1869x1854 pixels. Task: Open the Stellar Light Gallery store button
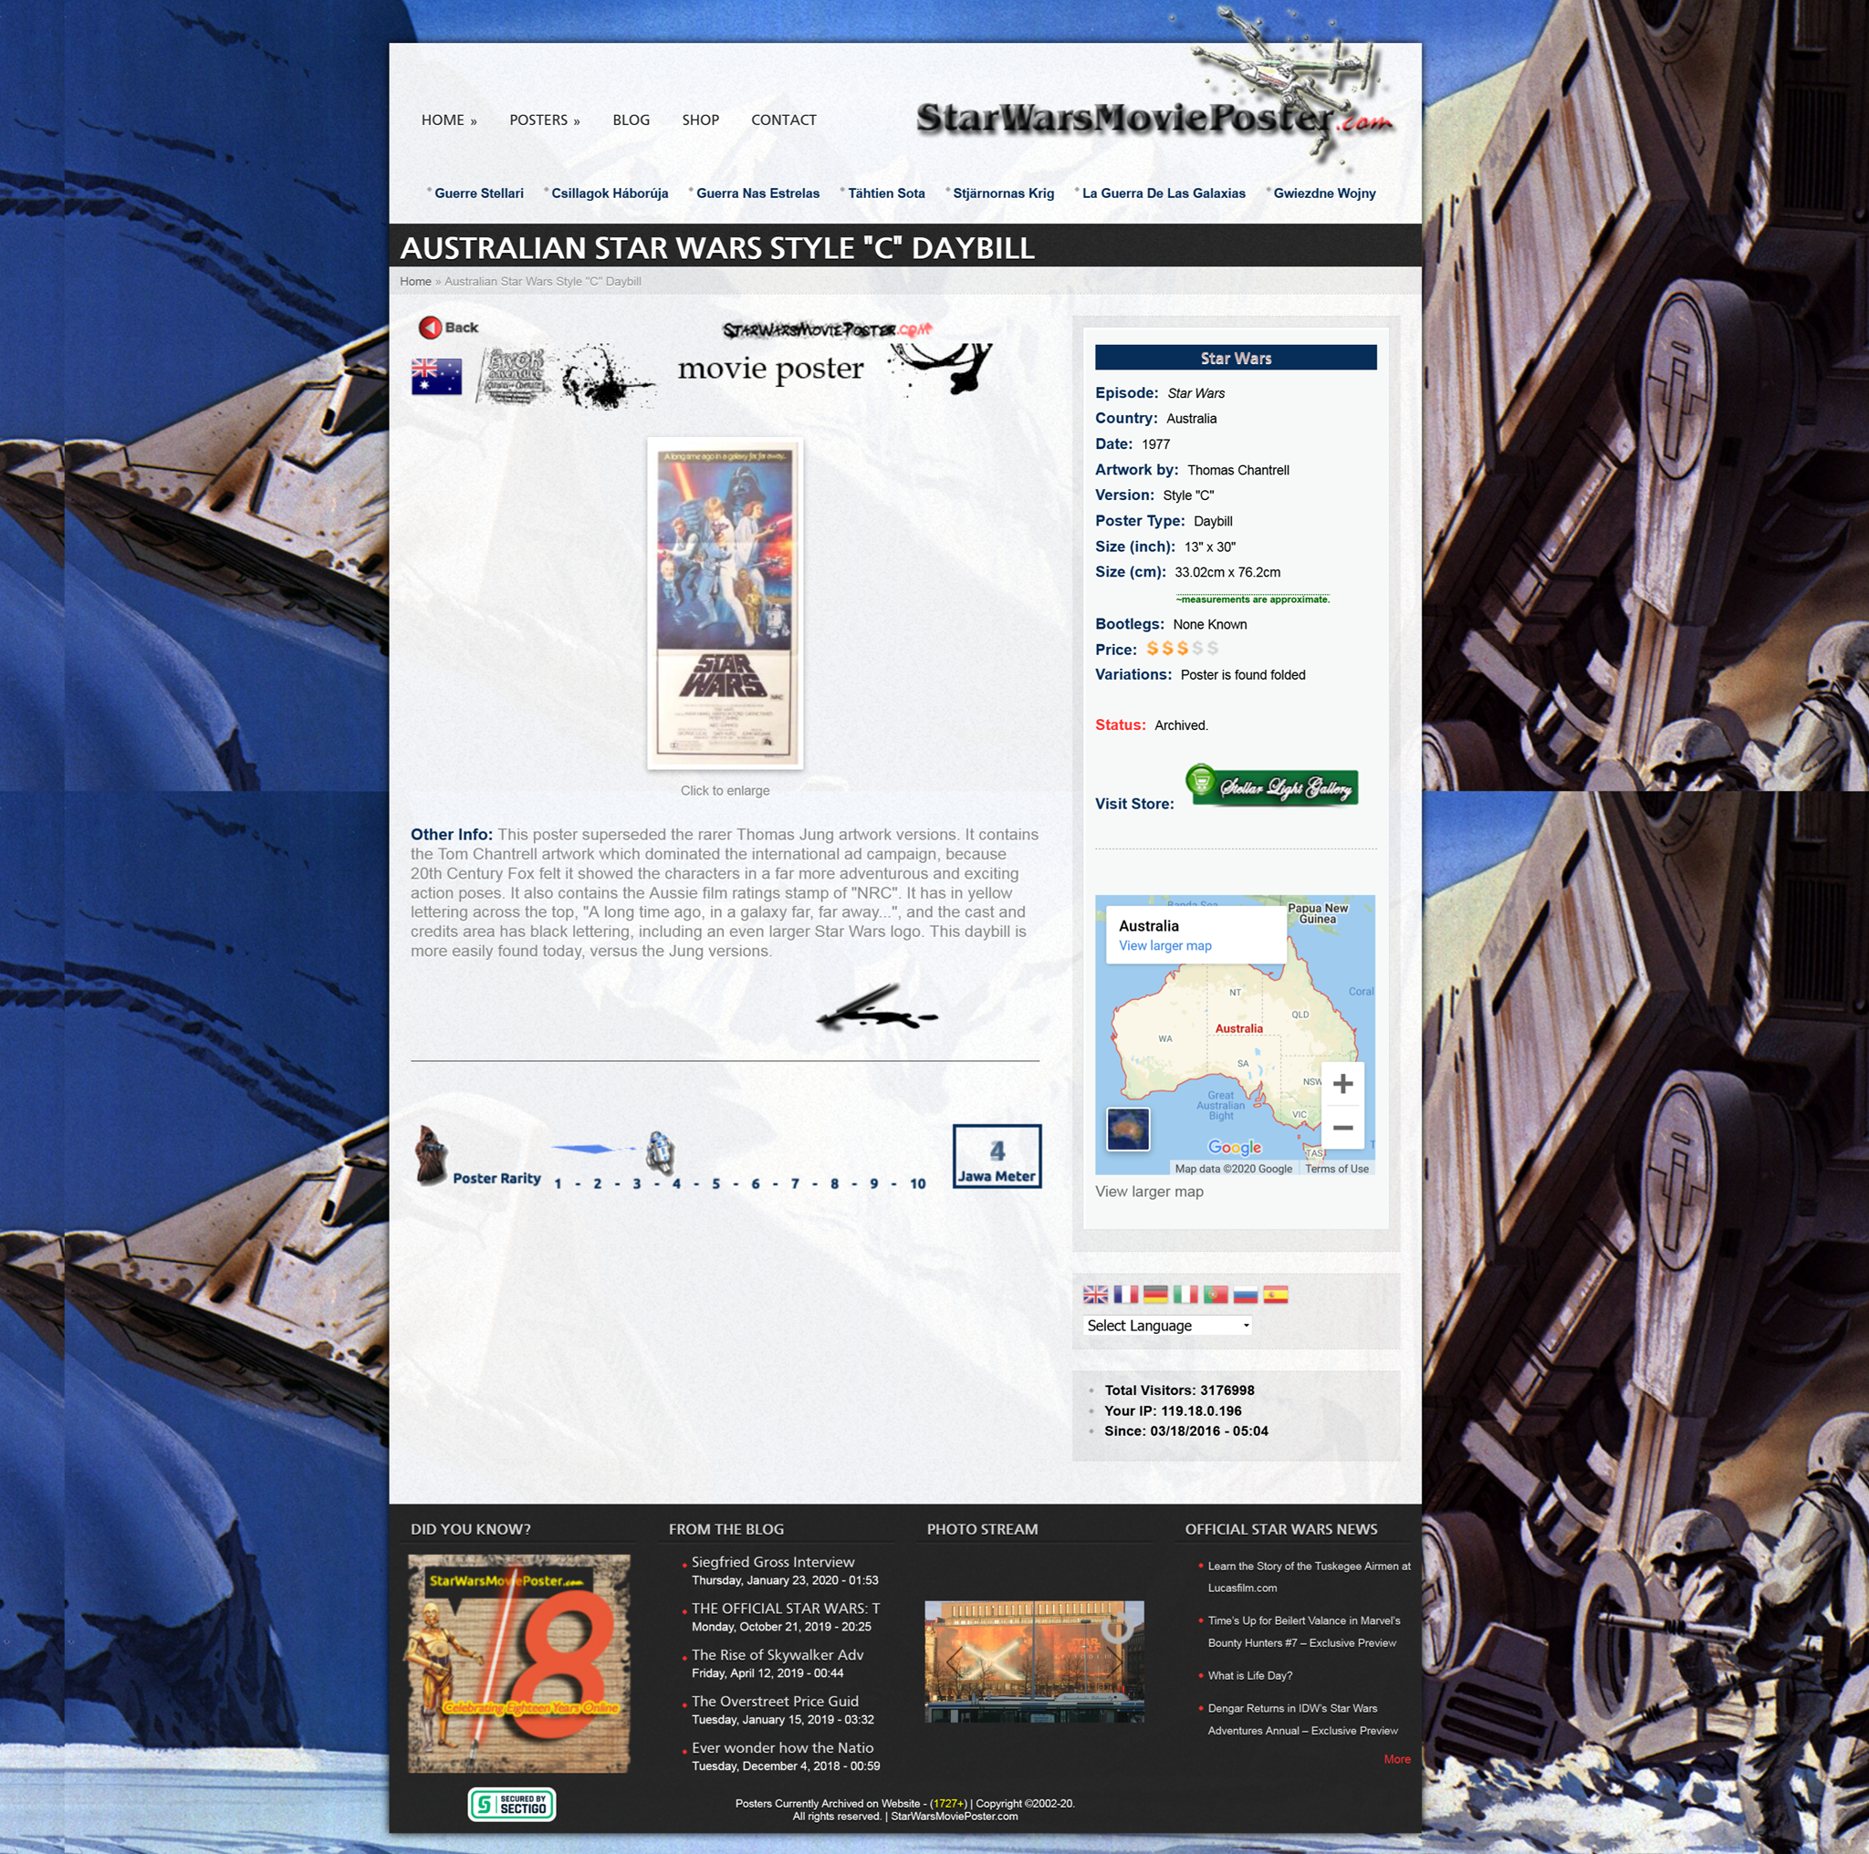point(1272,786)
